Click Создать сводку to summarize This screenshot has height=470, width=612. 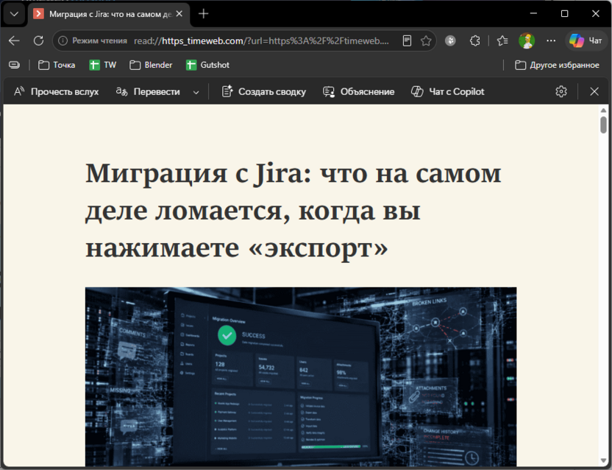coord(264,91)
